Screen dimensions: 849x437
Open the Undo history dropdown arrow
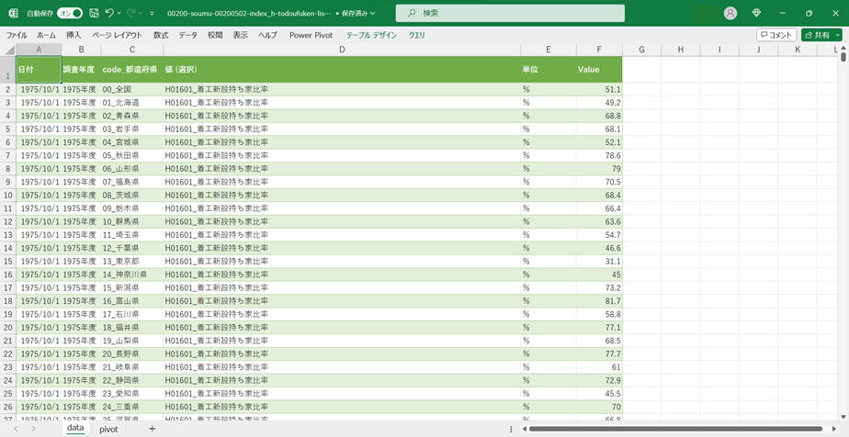coord(120,14)
